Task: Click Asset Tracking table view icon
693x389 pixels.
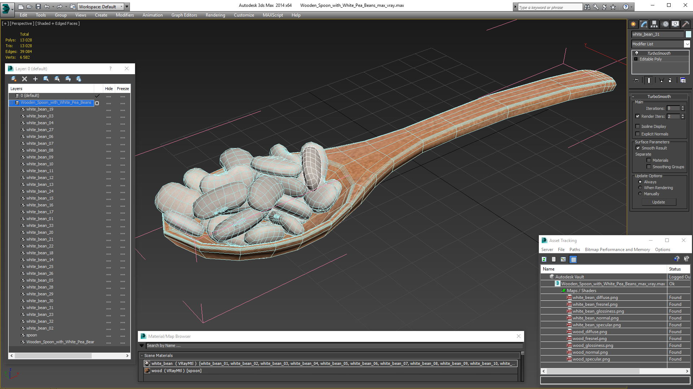Action: [x=574, y=259]
